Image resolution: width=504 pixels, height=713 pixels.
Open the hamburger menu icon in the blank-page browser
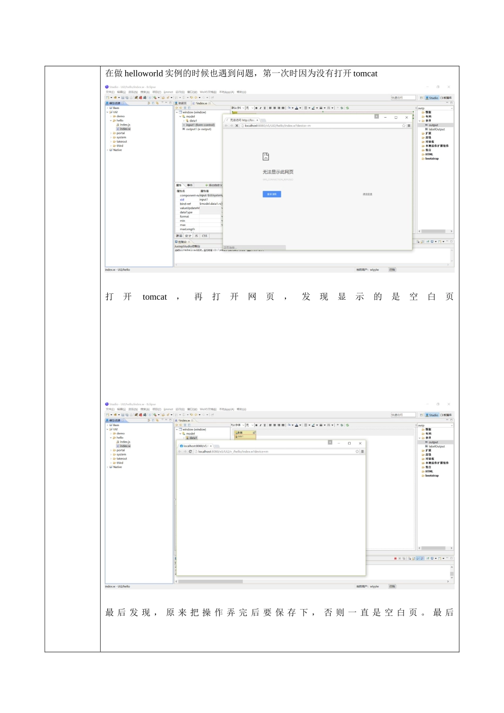(362, 451)
